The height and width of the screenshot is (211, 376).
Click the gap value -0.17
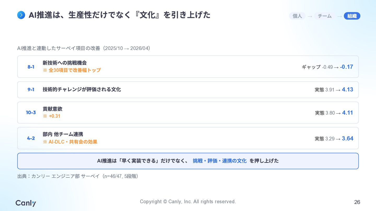click(346, 67)
